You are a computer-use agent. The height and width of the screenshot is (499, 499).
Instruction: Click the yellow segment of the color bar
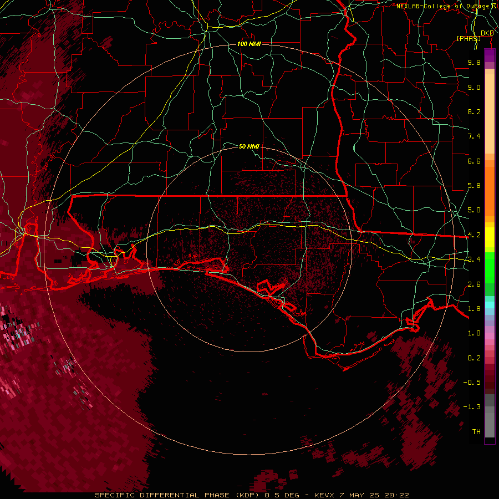[490, 237]
